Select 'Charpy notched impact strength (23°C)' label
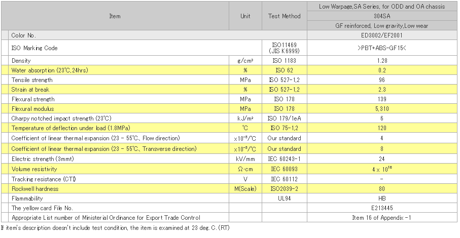 pyautogui.click(x=61, y=118)
